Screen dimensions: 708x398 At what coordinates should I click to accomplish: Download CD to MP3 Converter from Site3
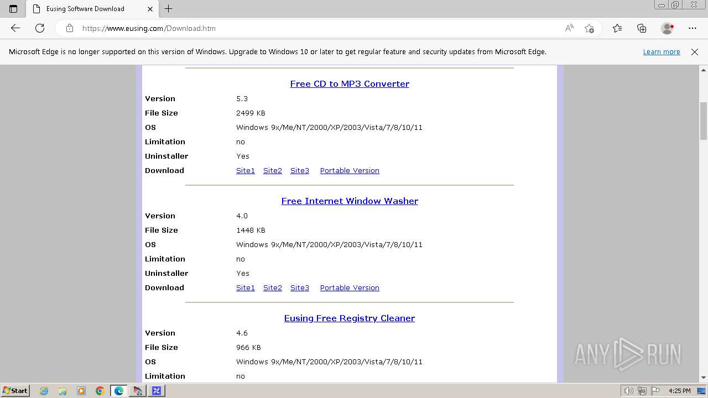click(300, 171)
